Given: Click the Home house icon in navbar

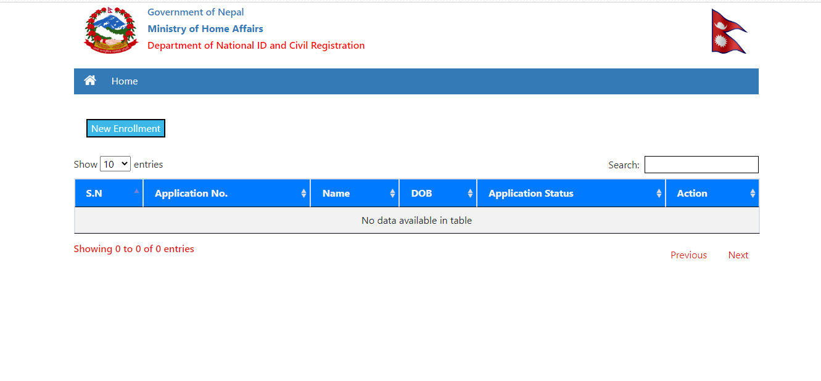Looking at the screenshot, I should pyautogui.click(x=89, y=80).
